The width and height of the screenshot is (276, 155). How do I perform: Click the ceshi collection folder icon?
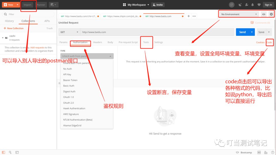6,38
